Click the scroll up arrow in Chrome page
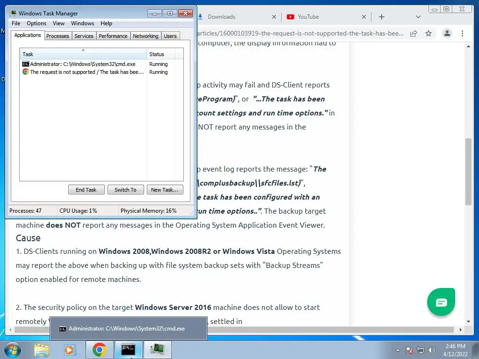 pyautogui.click(x=468, y=46)
